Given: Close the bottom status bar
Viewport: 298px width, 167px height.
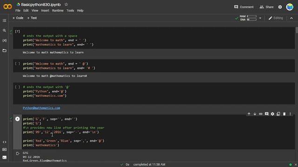Looking at the screenshot, I should 296,165.
